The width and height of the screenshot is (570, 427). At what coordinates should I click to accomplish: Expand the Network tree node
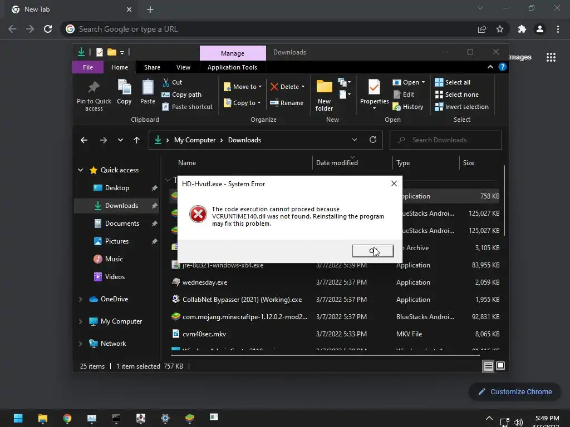click(x=80, y=344)
